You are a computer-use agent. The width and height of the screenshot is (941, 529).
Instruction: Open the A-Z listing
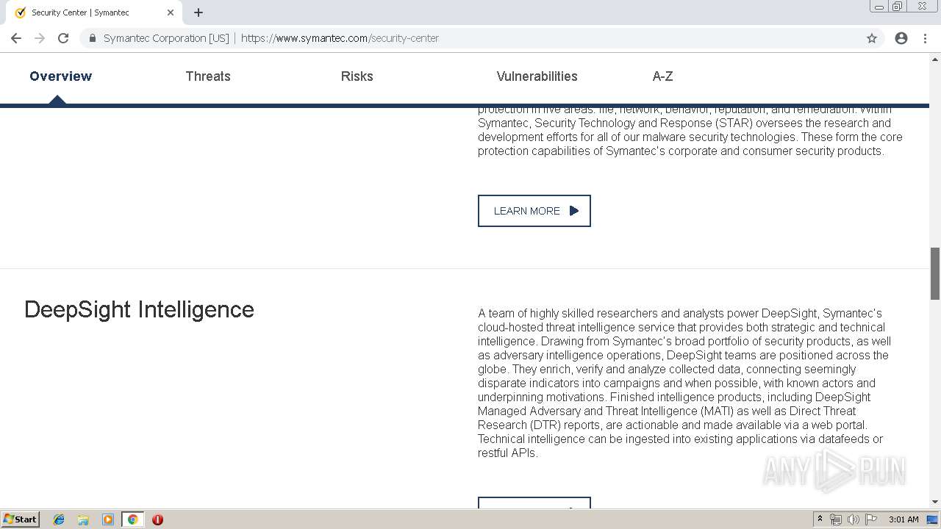click(x=662, y=76)
